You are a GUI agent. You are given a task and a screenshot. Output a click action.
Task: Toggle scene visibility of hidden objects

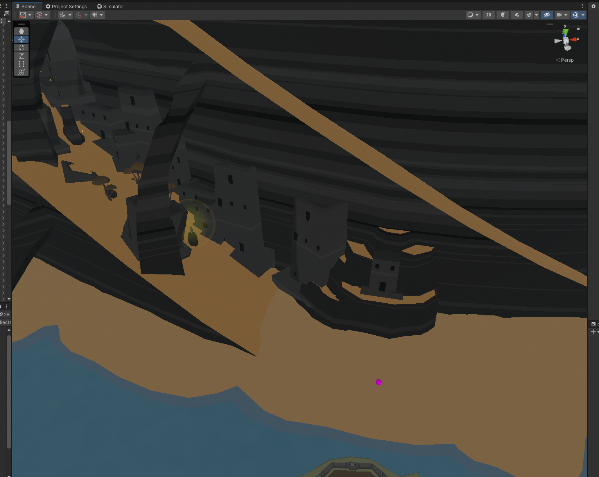pos(547,15)
